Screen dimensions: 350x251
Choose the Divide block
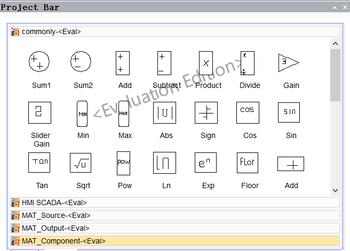(247, 63)
